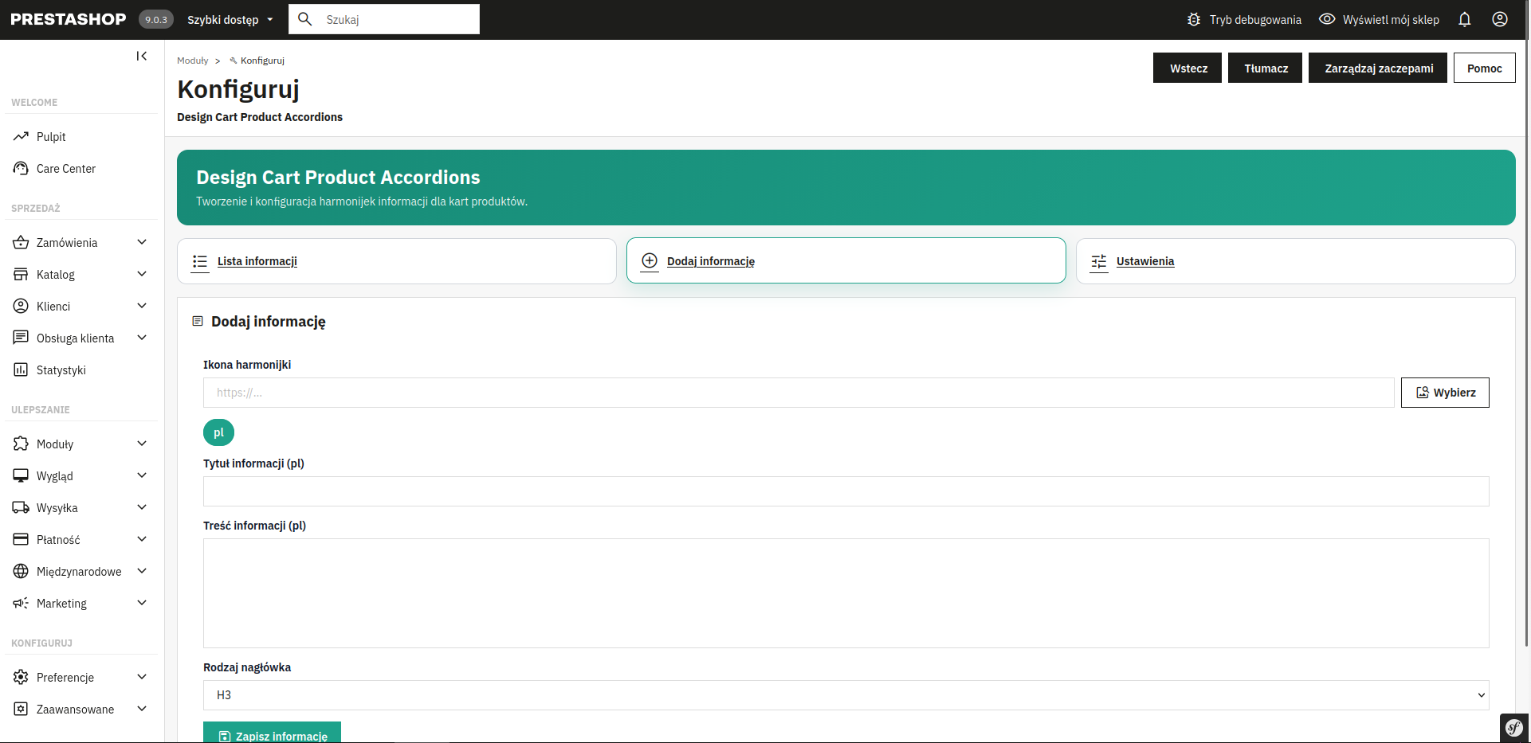This screenshot has width=1531, height=743.
Task: Click the Pulpit dashboard icon
Action: point(21,137)
